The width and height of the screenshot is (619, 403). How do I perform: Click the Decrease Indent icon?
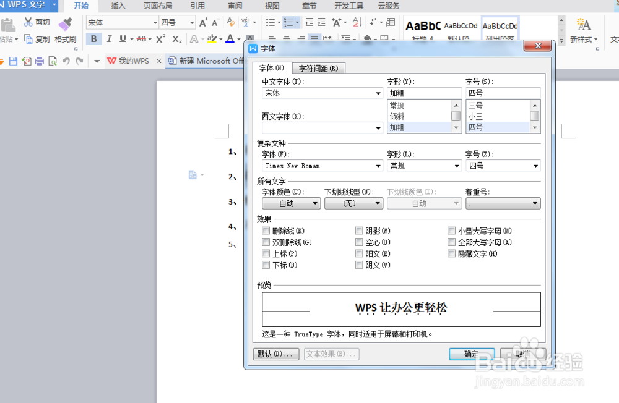[309, 22]
